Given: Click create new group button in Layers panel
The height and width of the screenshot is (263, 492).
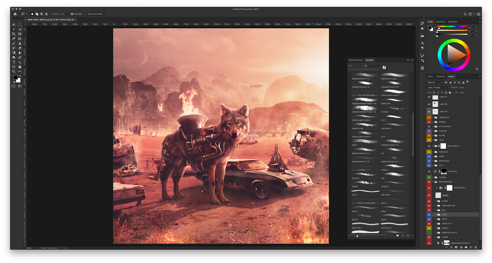Looking at the screenshot, I should point(466,247).
